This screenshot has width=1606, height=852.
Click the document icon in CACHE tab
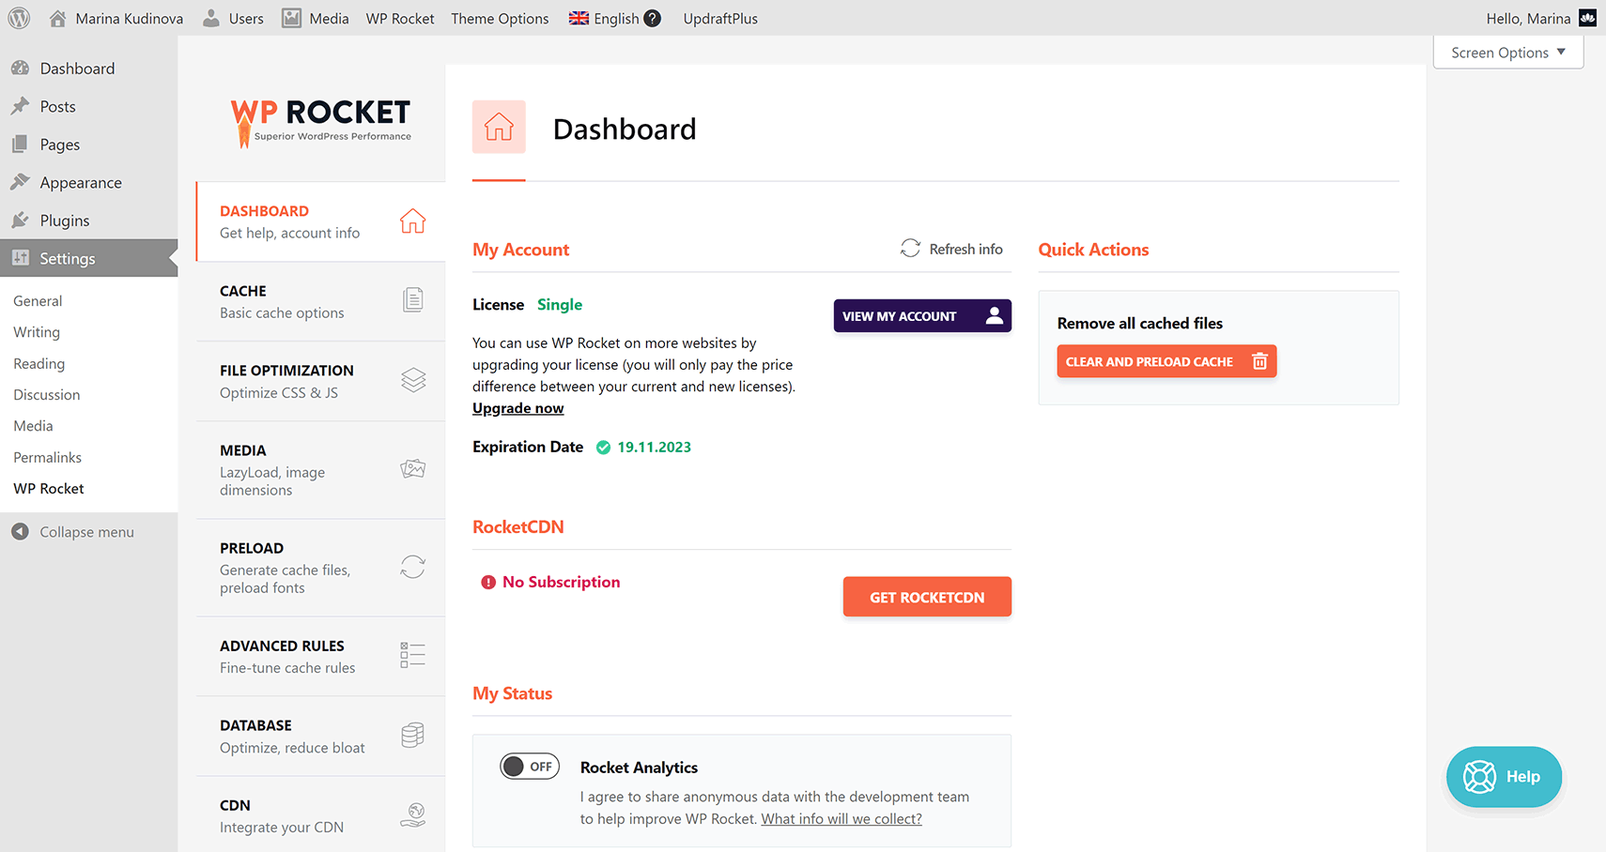tap(412, 300)
